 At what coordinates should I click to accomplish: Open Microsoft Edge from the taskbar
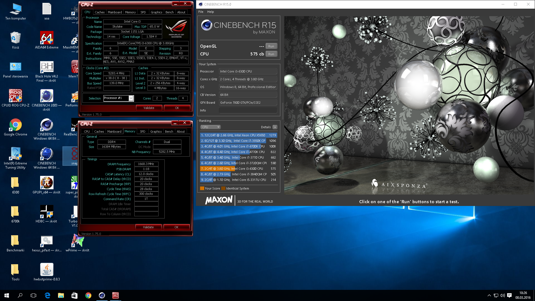(x=47, y=295)
